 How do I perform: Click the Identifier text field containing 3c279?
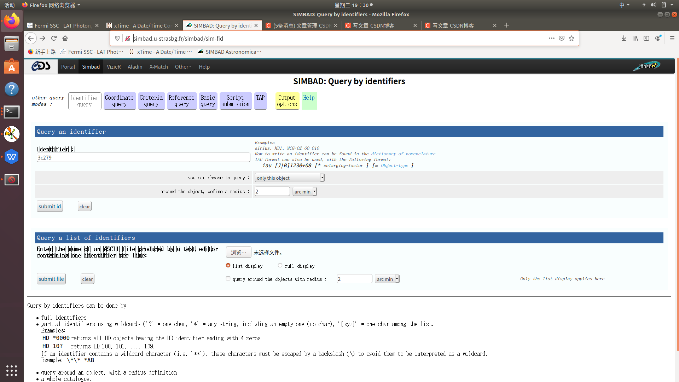143,157
